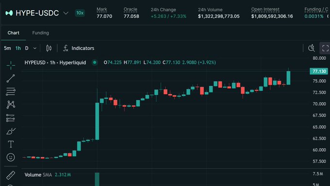330x186 pixels.
Task: Click the 80.000 price axis label
Action: [x=319, y=58]
